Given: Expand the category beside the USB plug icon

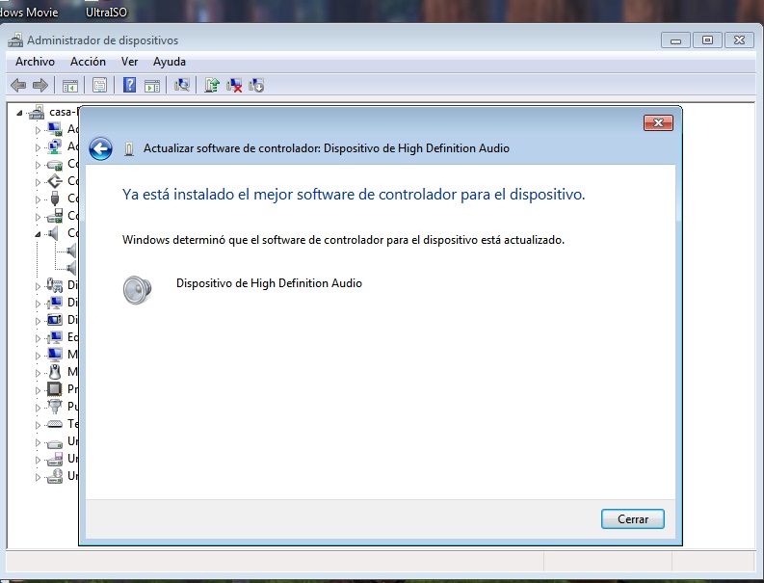Looking at the screenshot, I should coord(38,199).
